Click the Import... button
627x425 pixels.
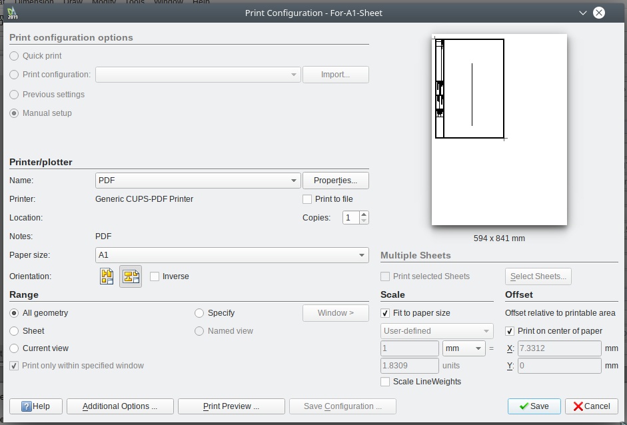pyautogui.click(x=336, y=75)
